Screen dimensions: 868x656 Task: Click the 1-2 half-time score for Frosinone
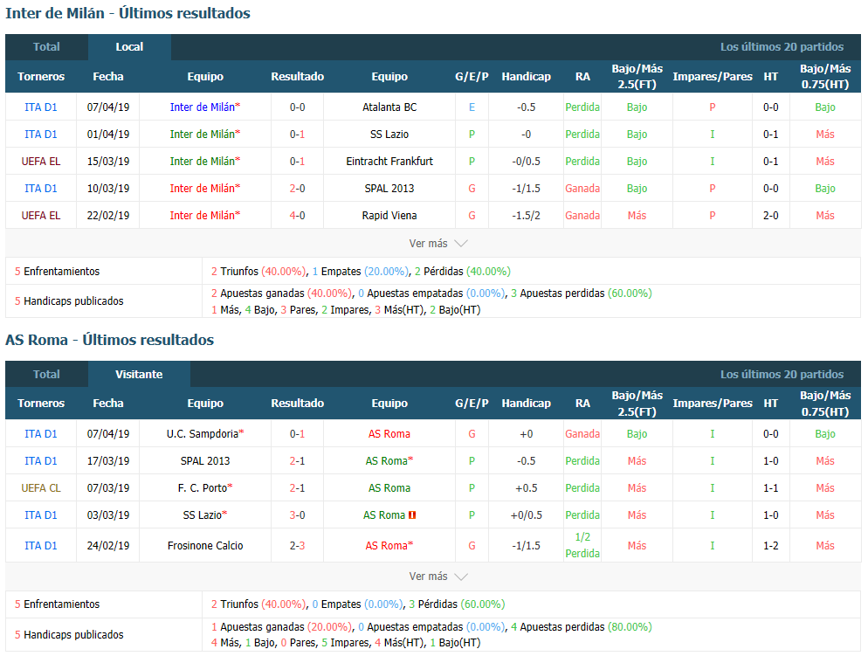770,546
